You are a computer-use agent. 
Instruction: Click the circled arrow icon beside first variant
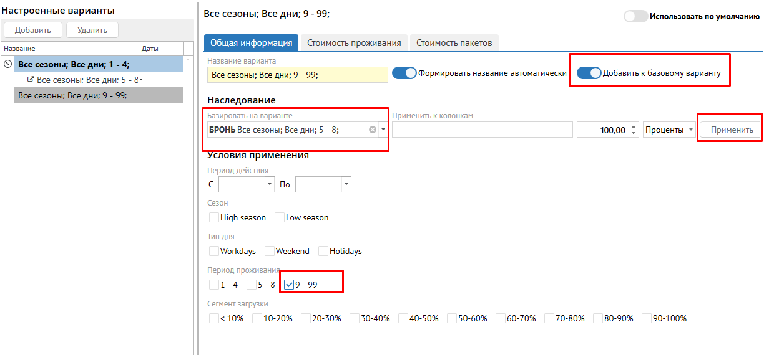pyautogui.click(x=8, y=64)
